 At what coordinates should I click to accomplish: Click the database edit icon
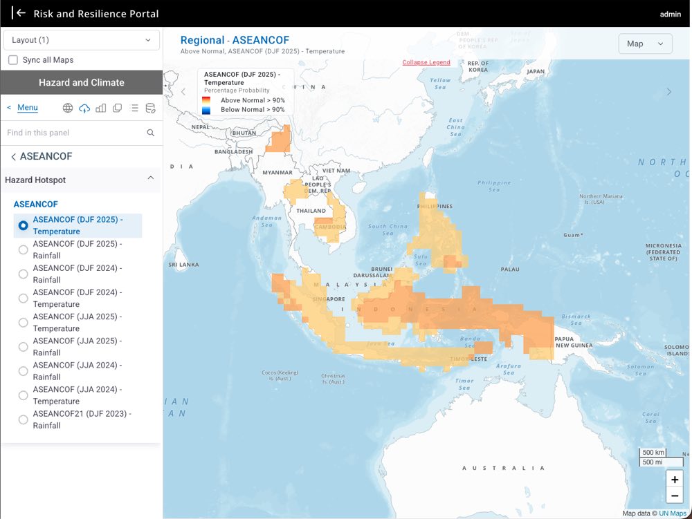150,108
